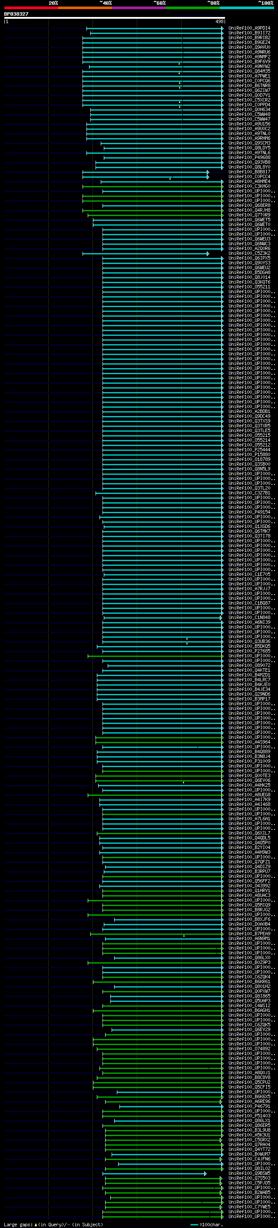Click the UniRef100_Q6IPX5 label
The height and width of the screenshot is (1228, 278).
(249, 258)
